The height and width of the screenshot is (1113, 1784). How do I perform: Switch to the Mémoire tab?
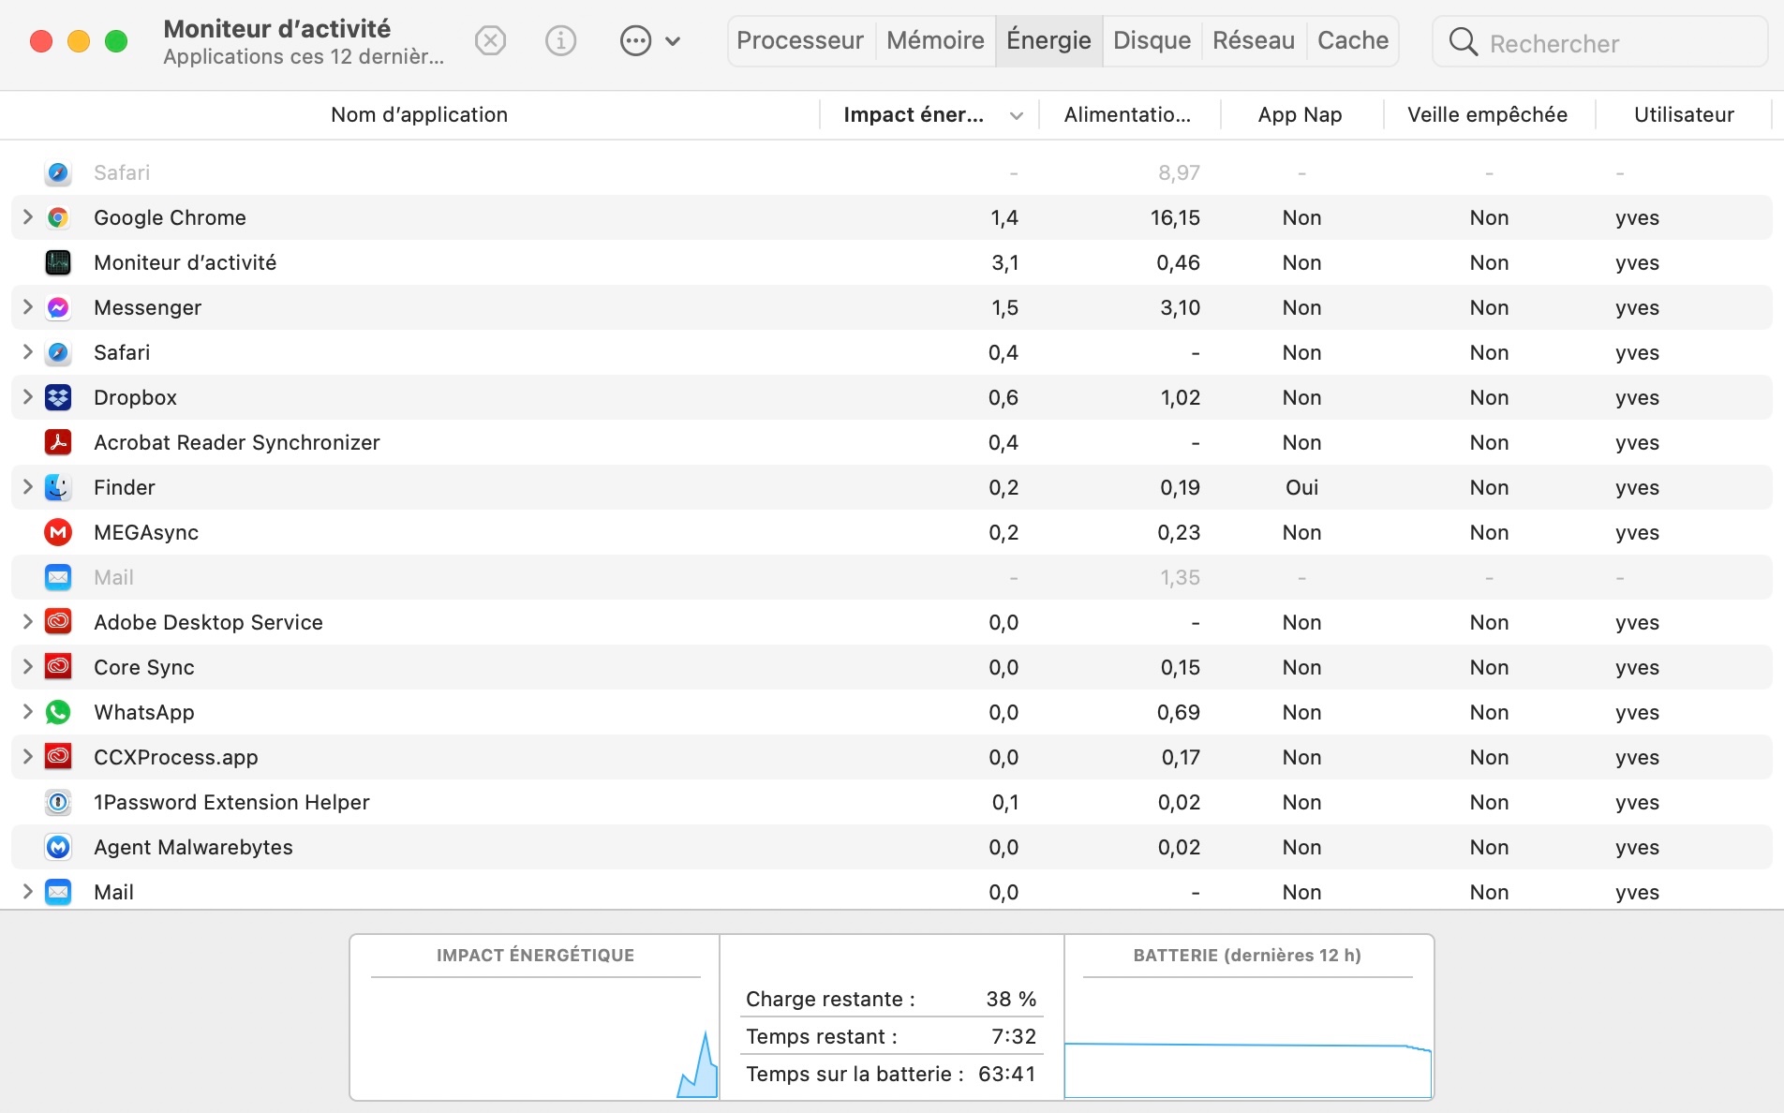pyautogui.click(x=935, y=41)
